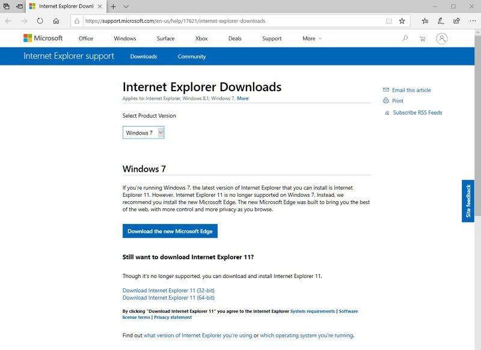
Task: Select Surface in the top navigation
Action: pos(165,38)
